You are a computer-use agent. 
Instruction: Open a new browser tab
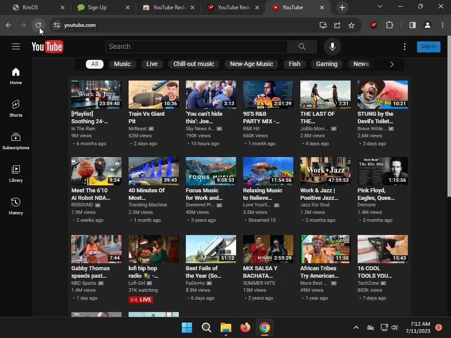tap(342, 7)
